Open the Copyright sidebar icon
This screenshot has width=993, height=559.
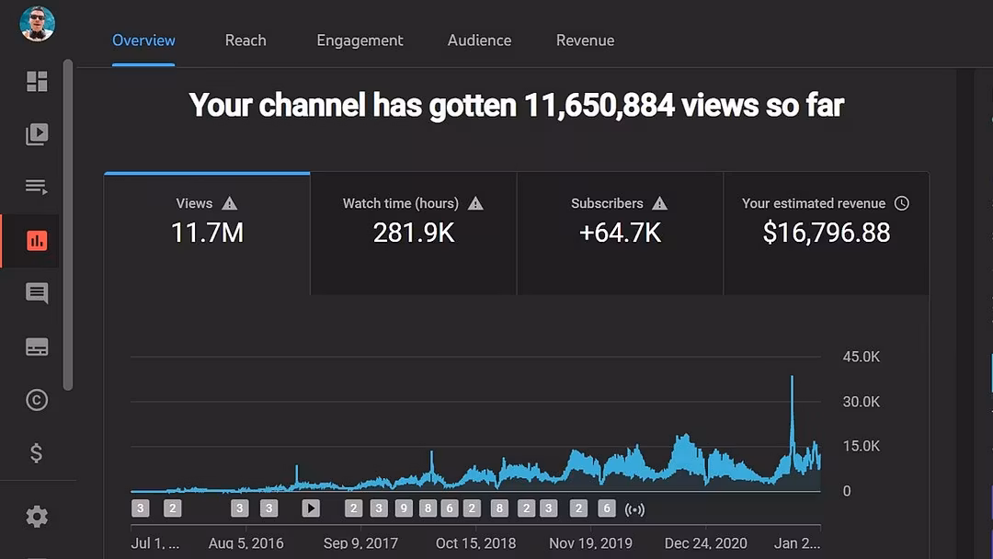[37, 400]
